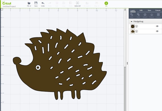
Task: Click the panel divider handle dots
Action: (127, 63)
